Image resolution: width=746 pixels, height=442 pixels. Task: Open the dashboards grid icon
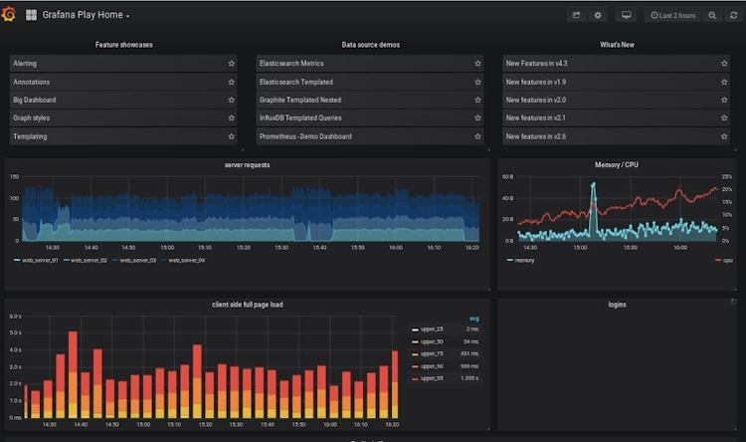pyautogui.click(x=31, y=15)
